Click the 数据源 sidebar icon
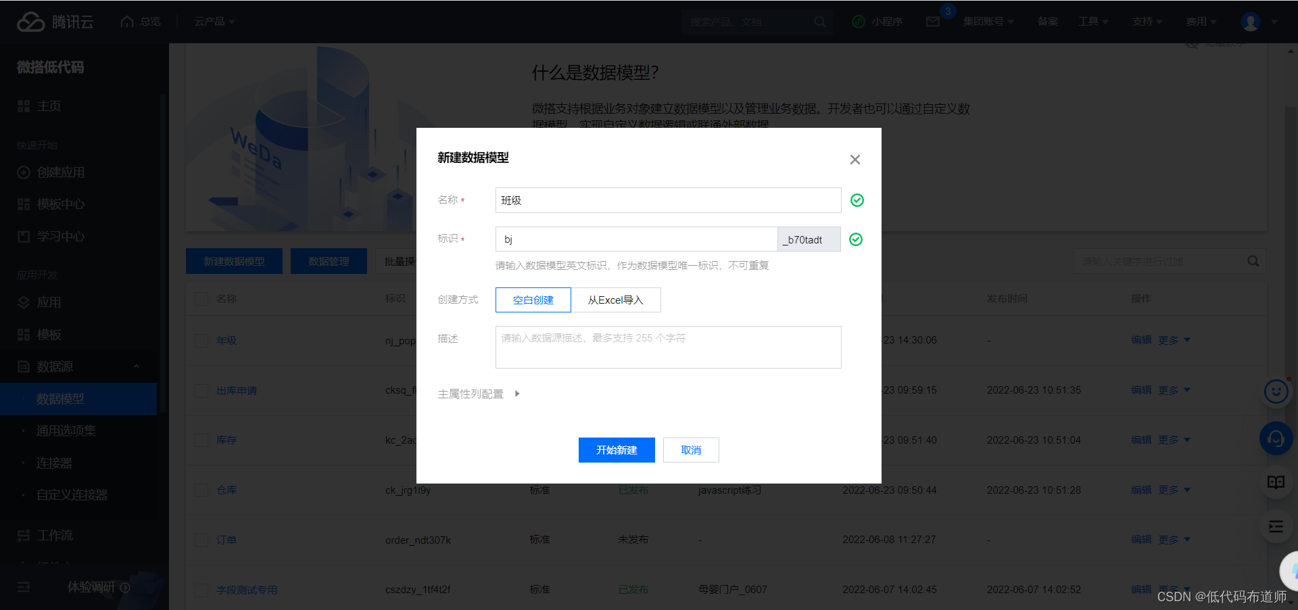The image size is (1298, 610). (24, 367)
